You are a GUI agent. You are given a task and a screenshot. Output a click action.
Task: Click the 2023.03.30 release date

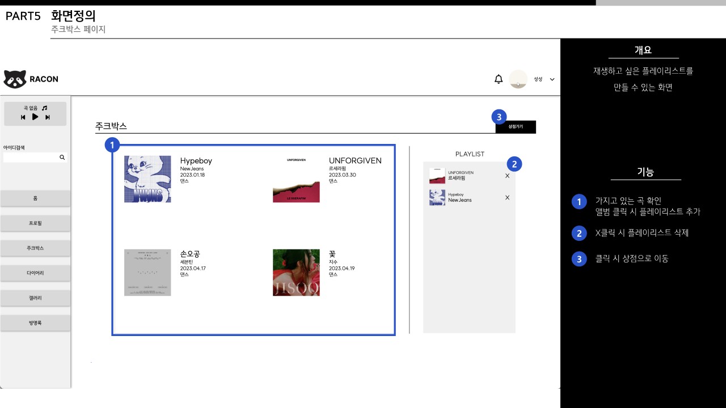(x=343, y=175)
